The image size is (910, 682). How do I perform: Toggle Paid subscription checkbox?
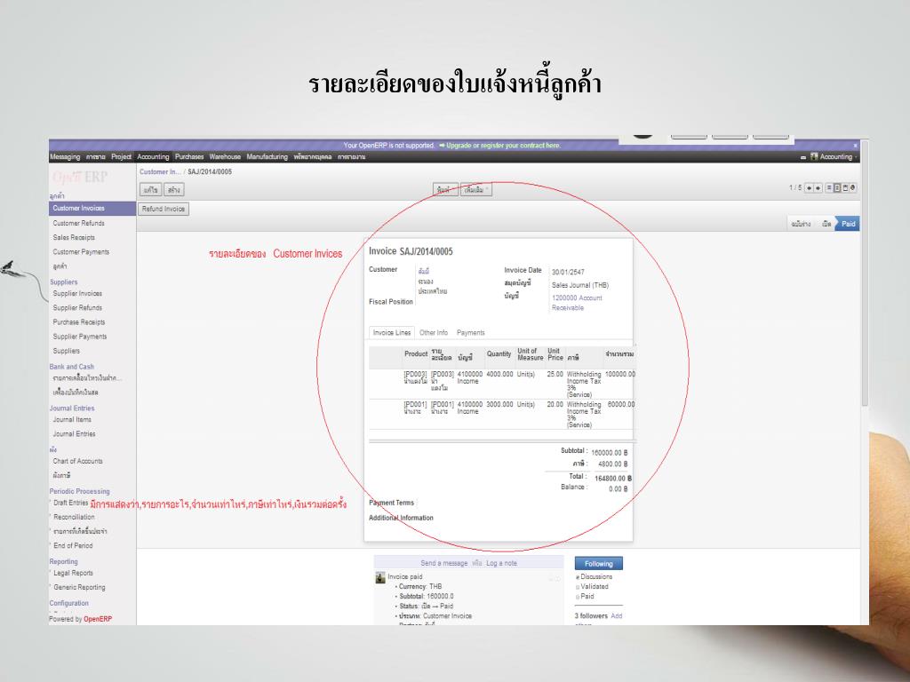pos(578,597)
